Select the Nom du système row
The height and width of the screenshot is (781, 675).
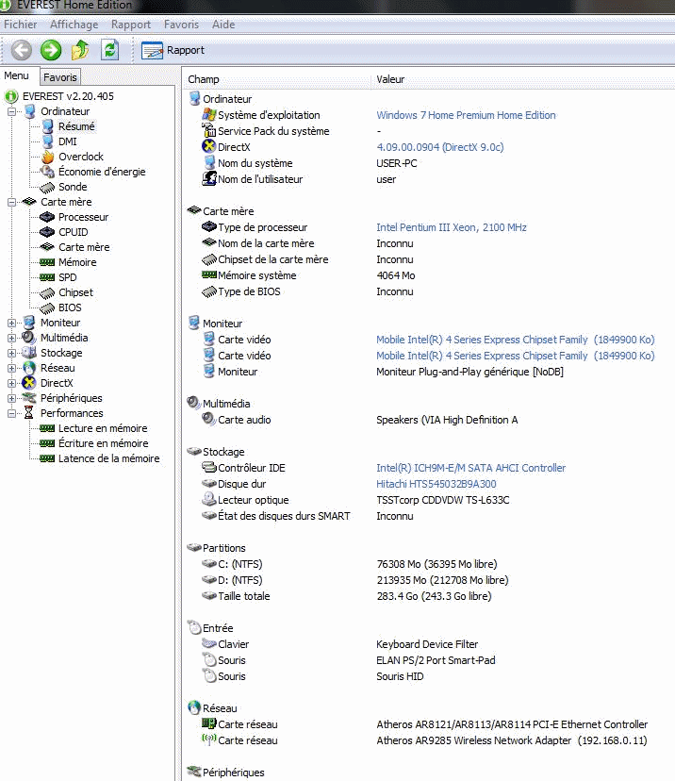click(428, 163)
